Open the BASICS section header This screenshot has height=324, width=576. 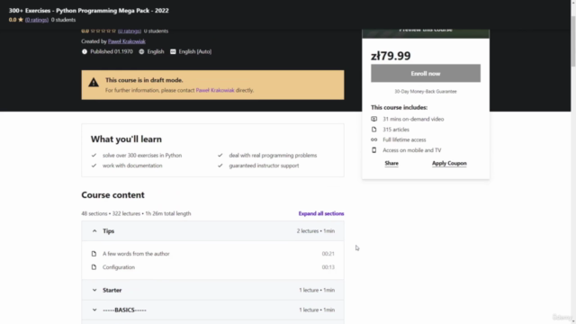[x=212, y=310]
